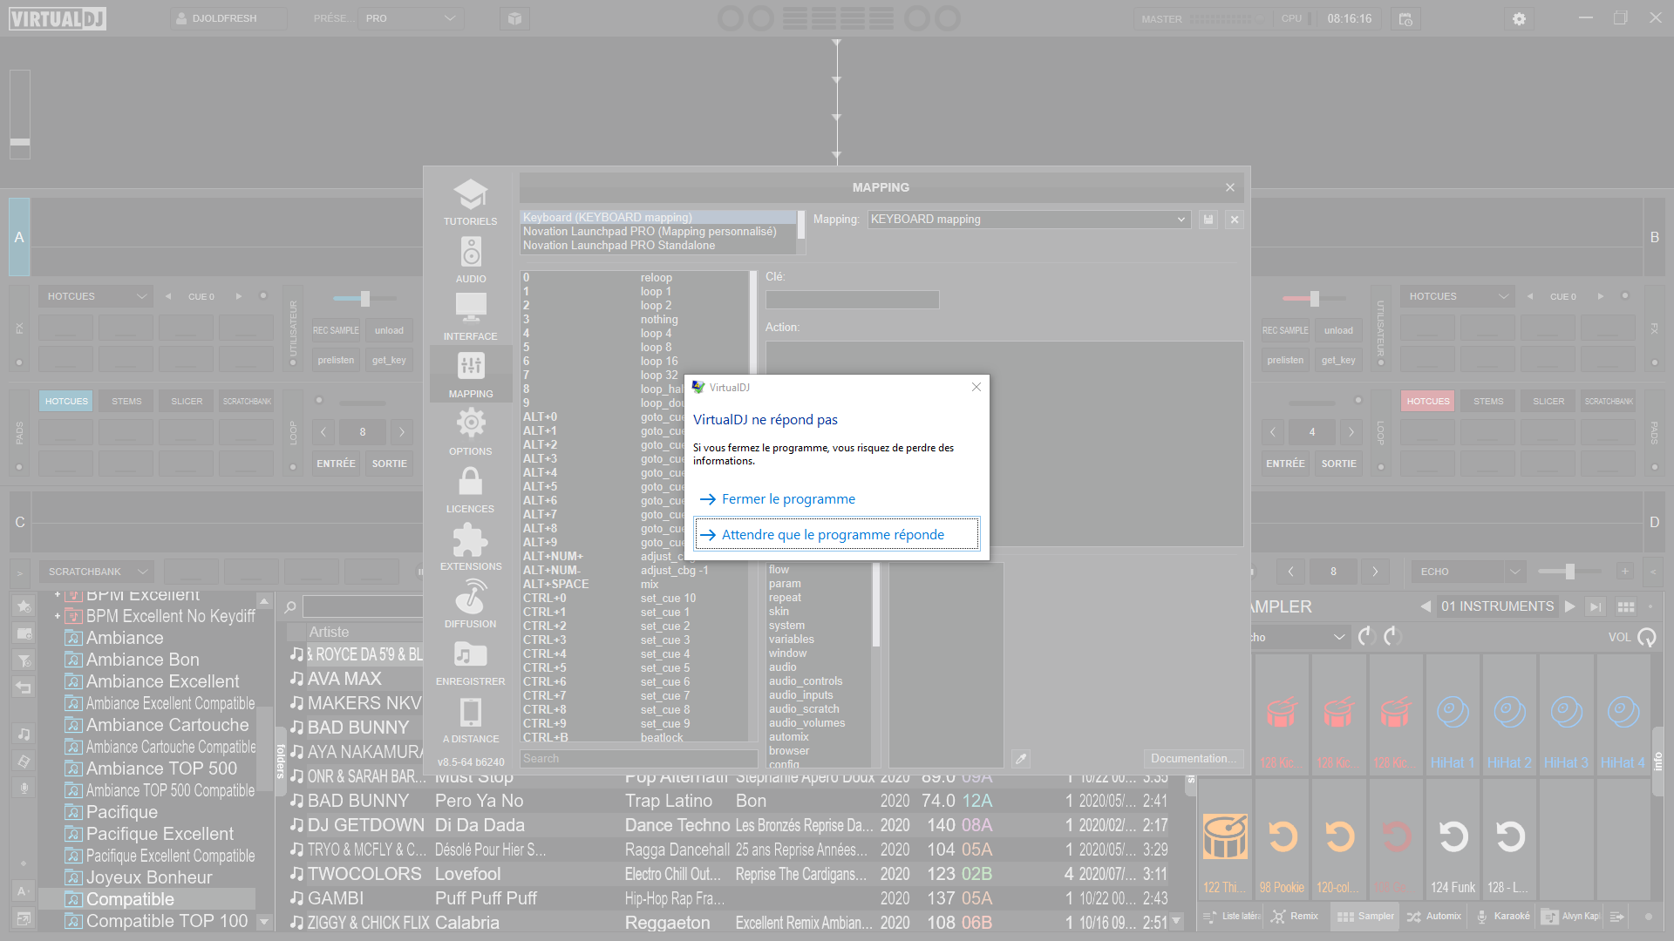The height and width of the screenshot is (941, 1674).
Task: Trigger the HiHat 3 sampler pad
Action: tap(1566, 714)
